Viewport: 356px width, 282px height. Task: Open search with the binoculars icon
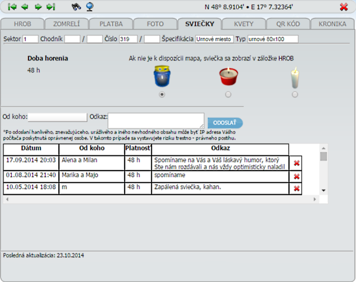pyautogui.click(x=76, y=7)
